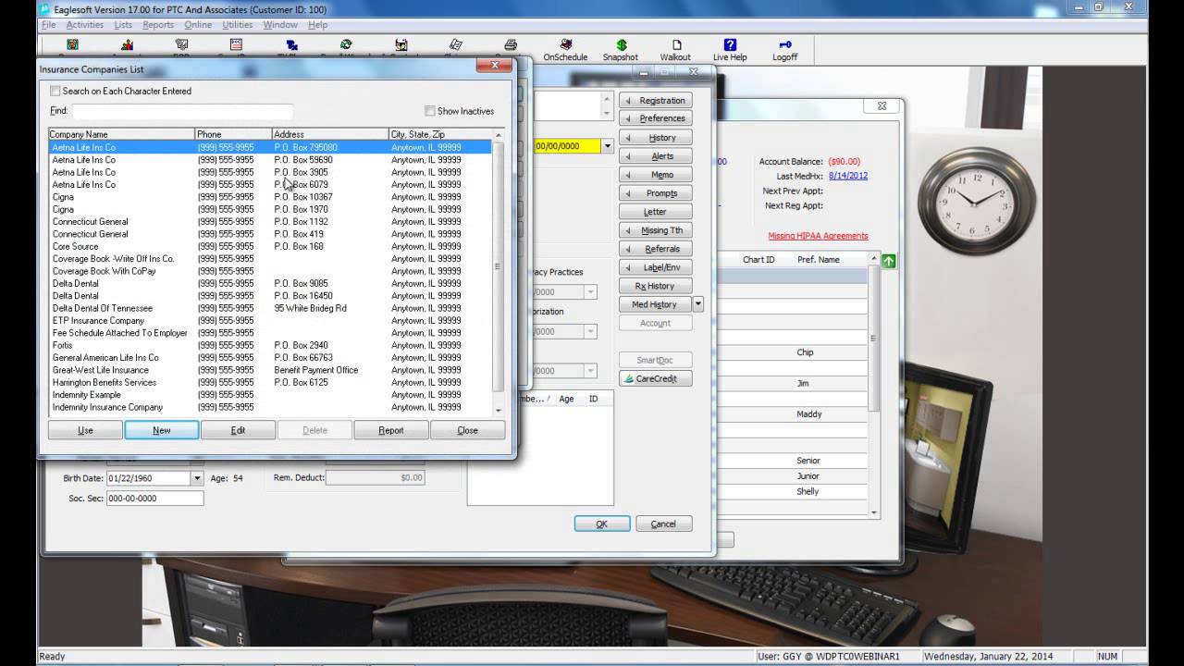Click the insurance list vertical scrollbar
1184x666 pixels.
click(x=499, y=275)
